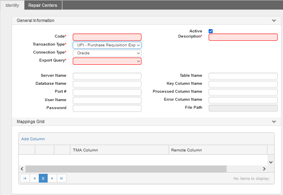
Task: Uncheck the Active checkbox
Action: pyautogui.click(x=211, y=31)
